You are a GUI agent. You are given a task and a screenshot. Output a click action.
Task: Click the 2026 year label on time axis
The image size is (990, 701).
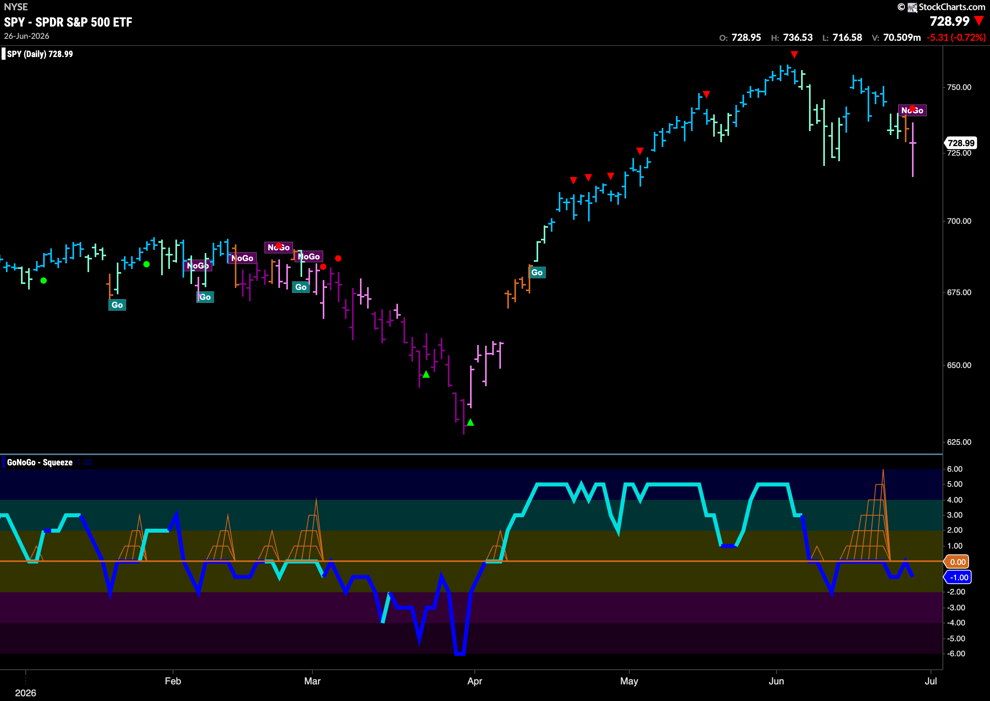tap(25, 693)
